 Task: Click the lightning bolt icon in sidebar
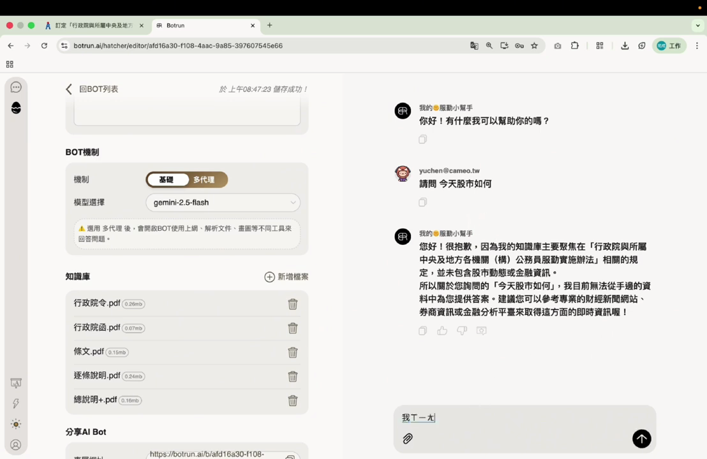(16, 403)
